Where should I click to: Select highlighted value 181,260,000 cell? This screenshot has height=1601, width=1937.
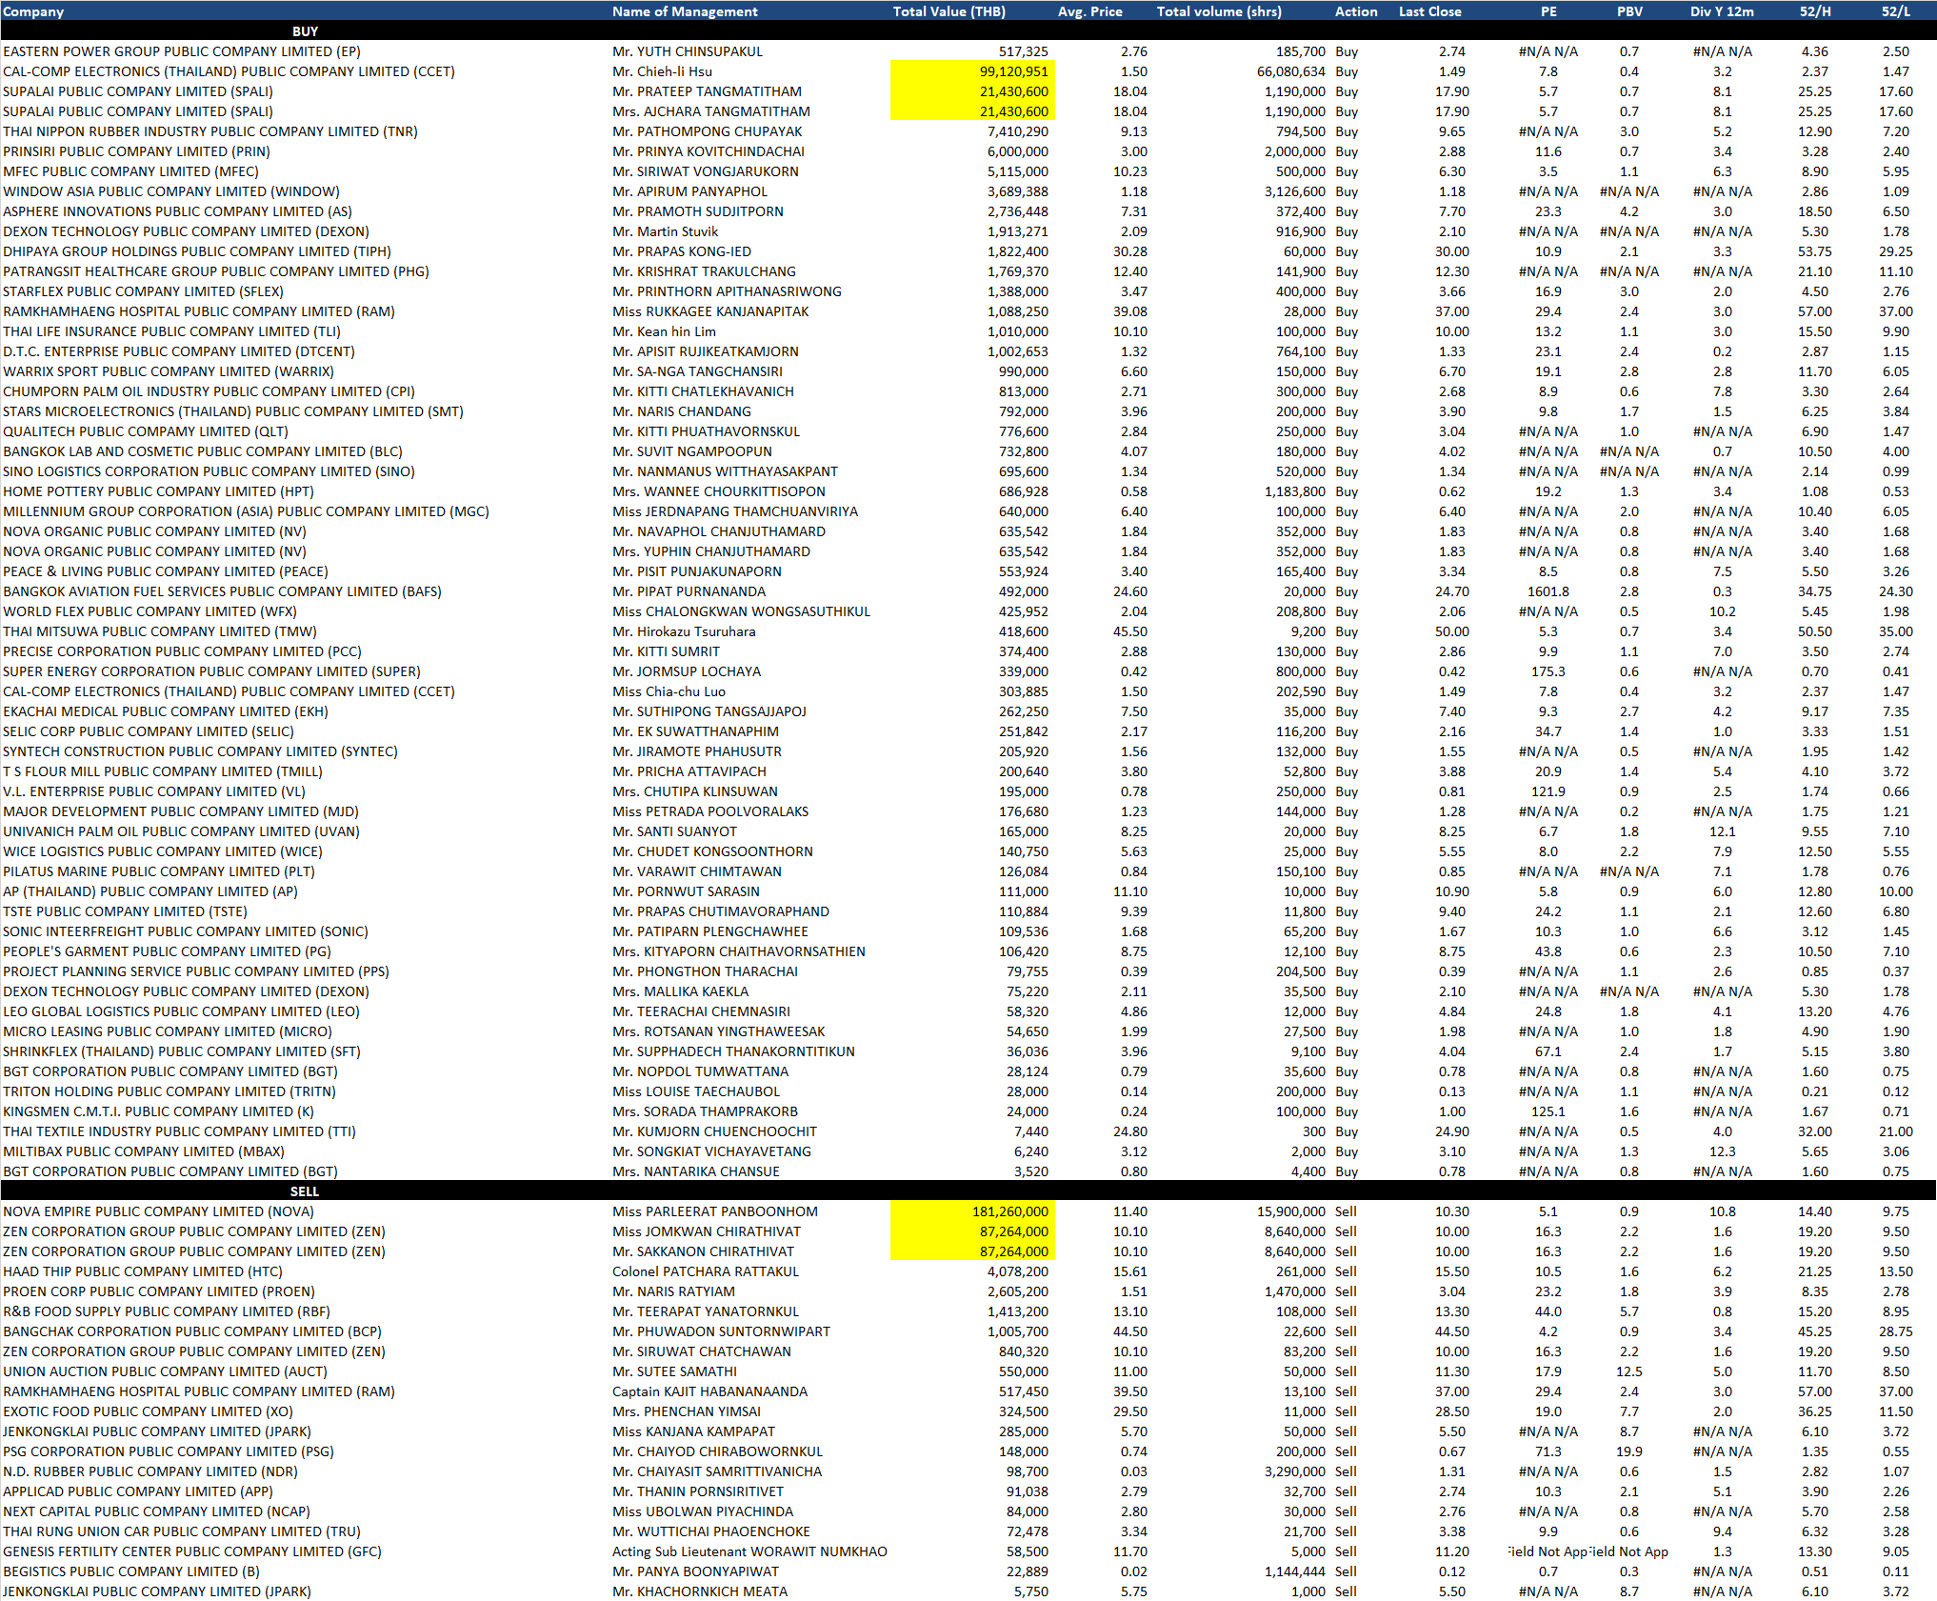[x=972, y=1211]
